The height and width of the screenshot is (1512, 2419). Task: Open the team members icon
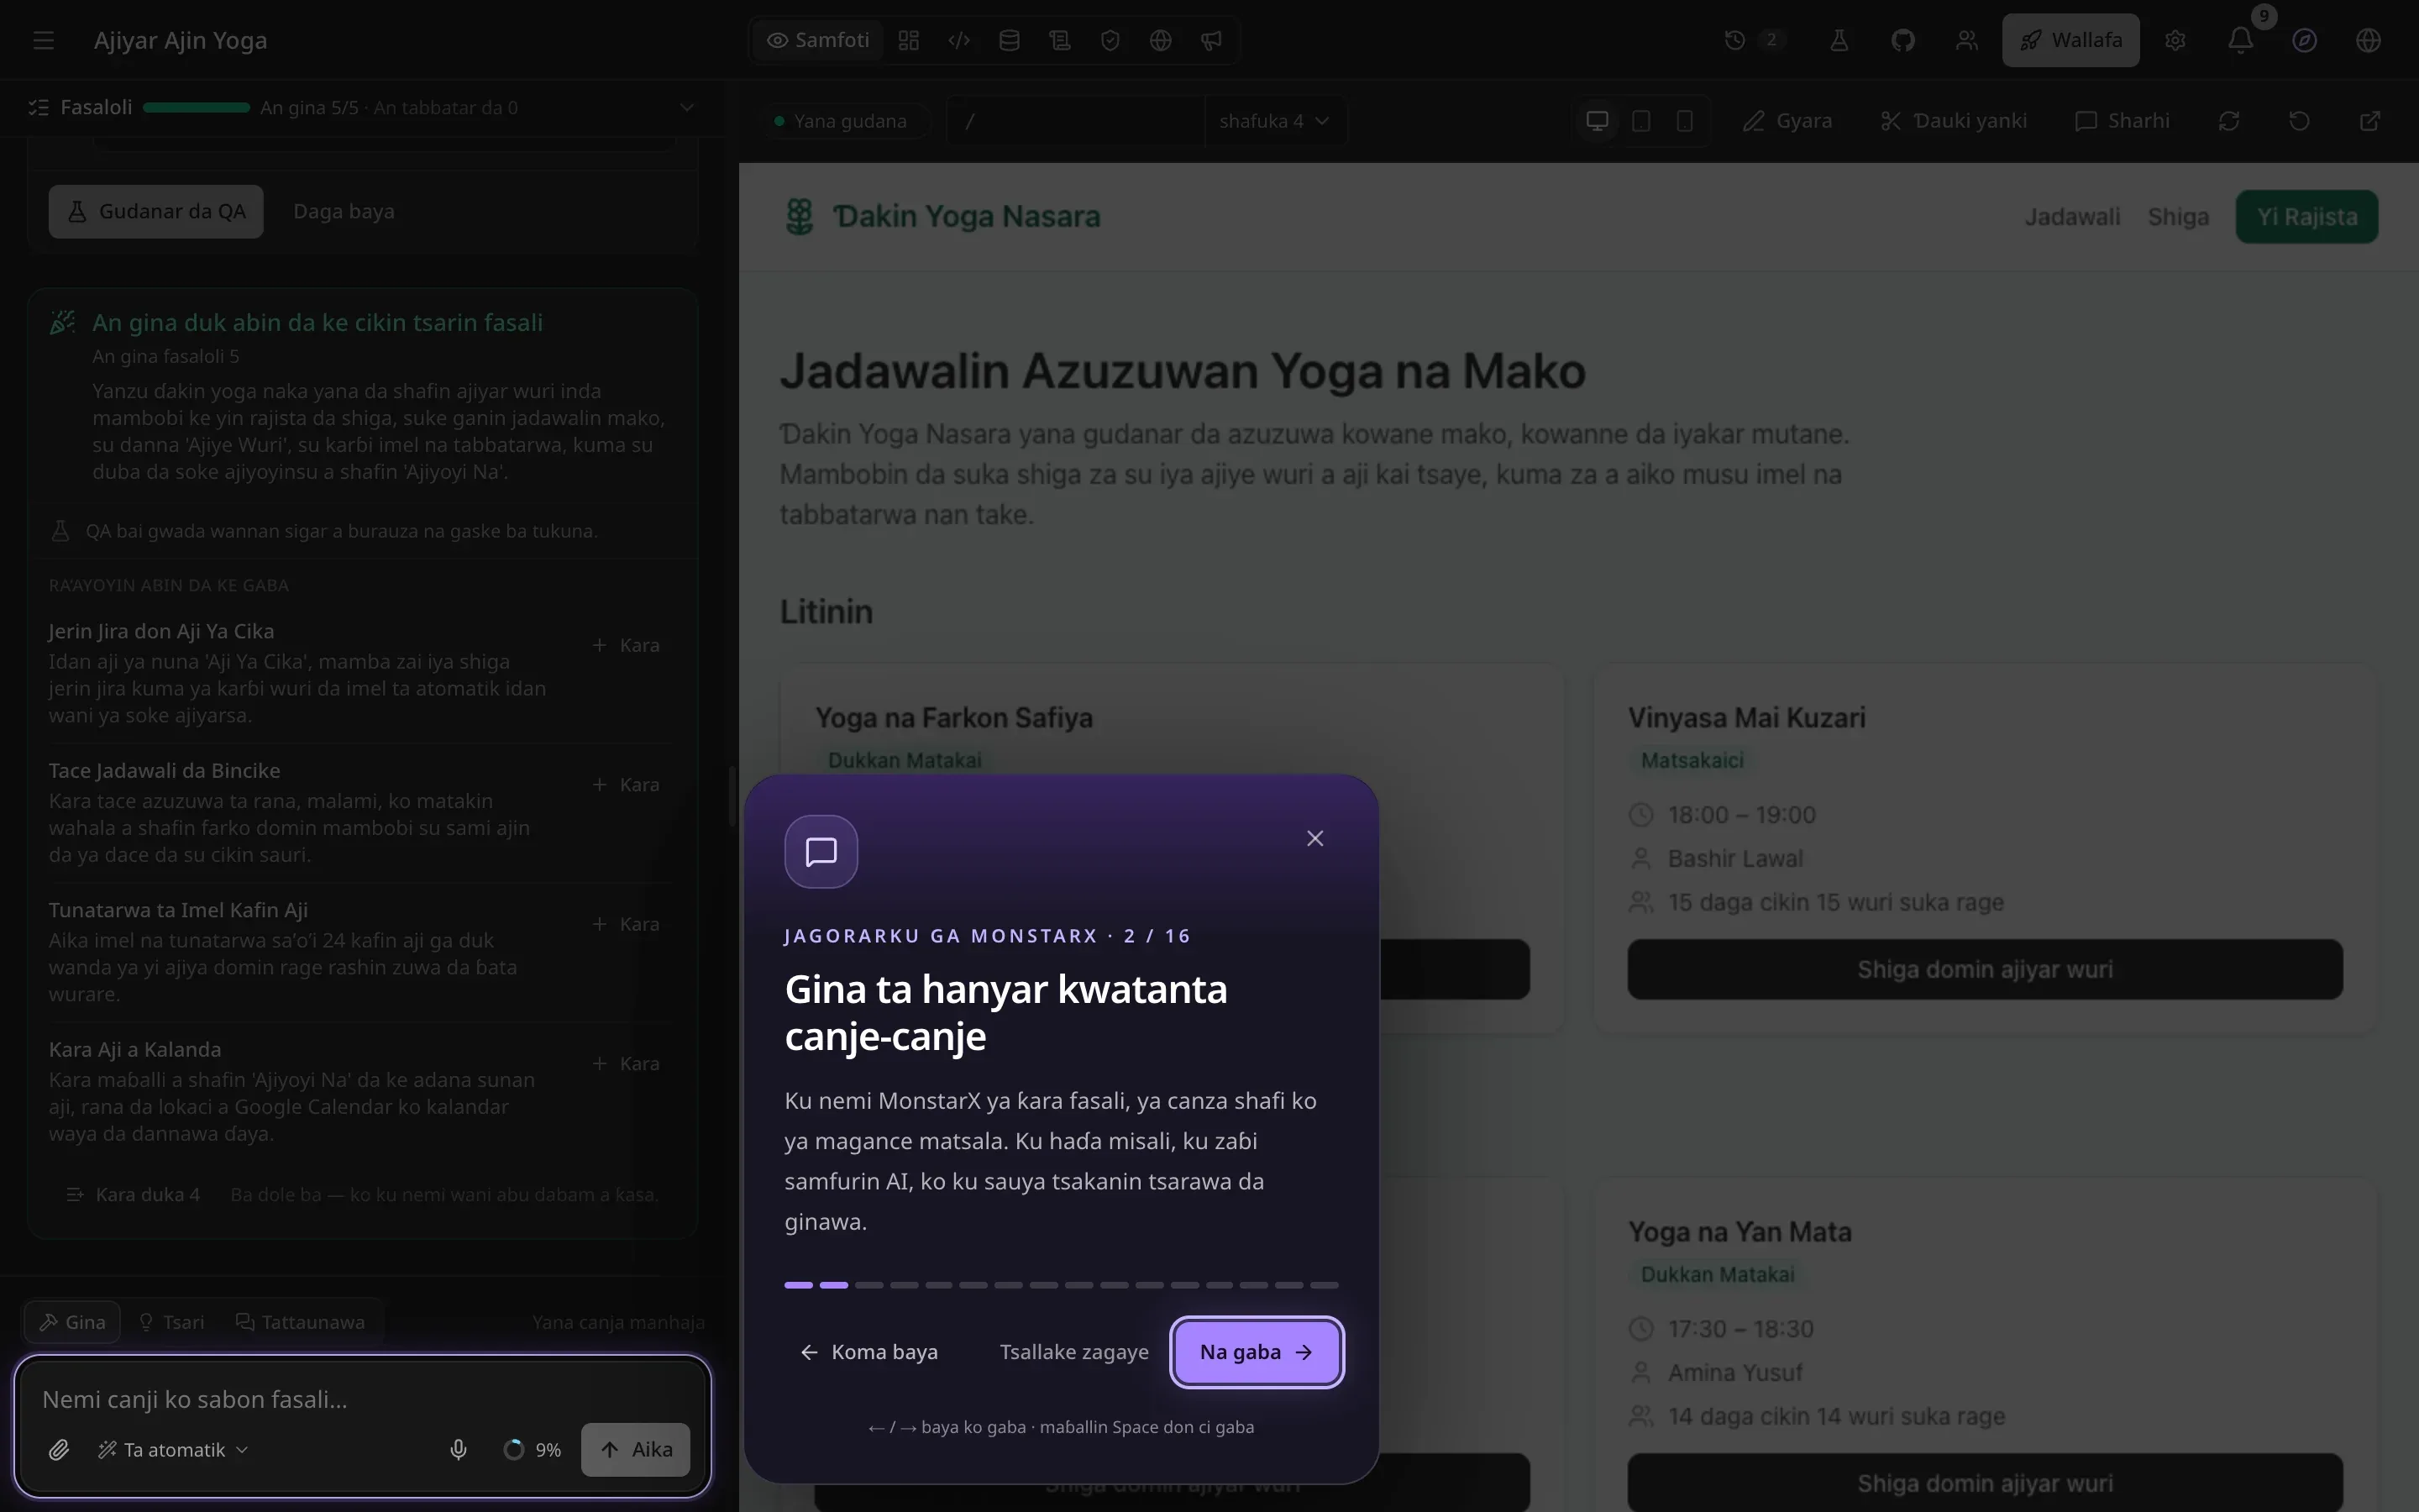click(1966, 40)
